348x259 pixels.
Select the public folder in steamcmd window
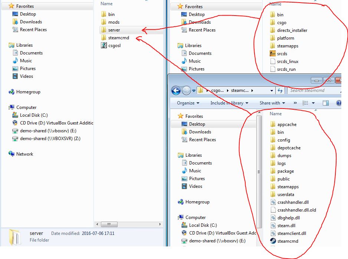point(280,179)
